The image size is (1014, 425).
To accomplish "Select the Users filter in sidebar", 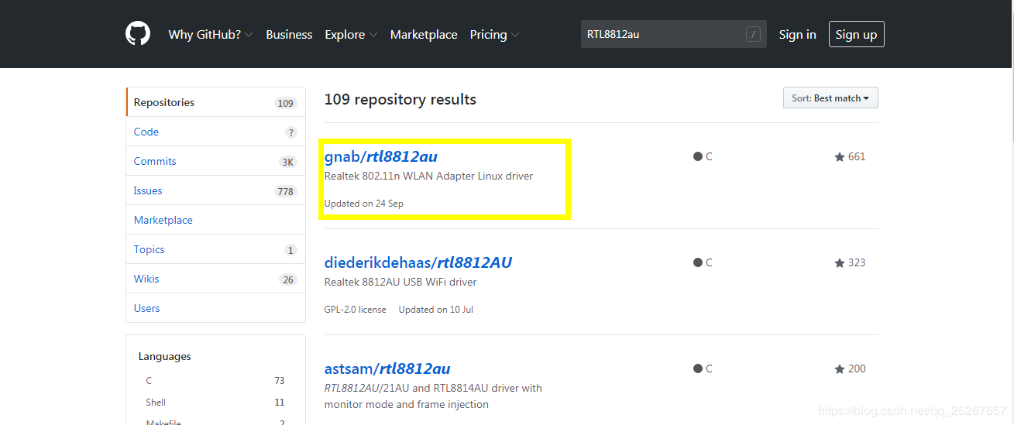I will pos(215,308).
